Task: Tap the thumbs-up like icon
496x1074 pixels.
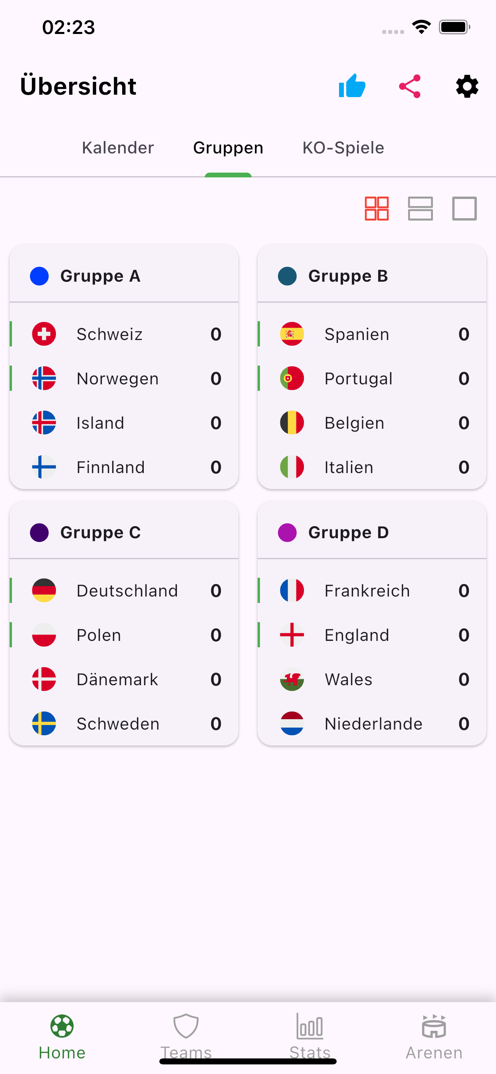Action: (352, 86)
